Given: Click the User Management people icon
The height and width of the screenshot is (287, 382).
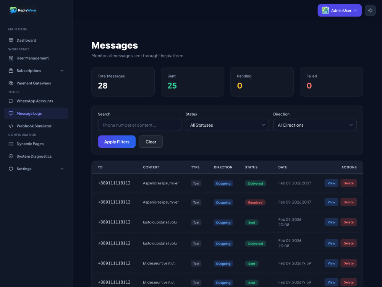Looking at the screenshot, I should click(x=11, y=58).
